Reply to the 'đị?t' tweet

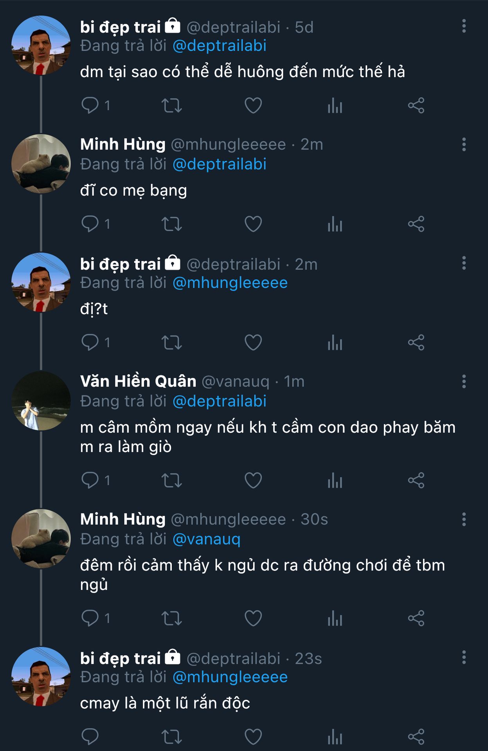[90, 343]
